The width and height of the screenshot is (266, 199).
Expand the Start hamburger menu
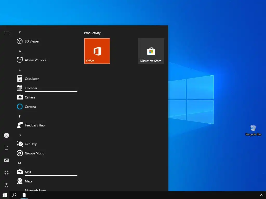click(6, 33)
